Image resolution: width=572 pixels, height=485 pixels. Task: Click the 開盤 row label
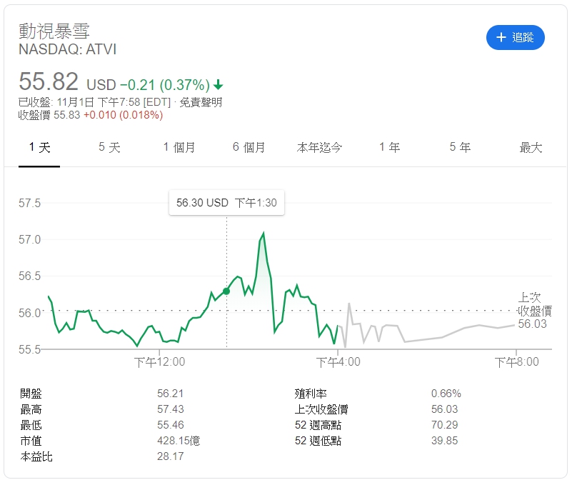[31, 394]
